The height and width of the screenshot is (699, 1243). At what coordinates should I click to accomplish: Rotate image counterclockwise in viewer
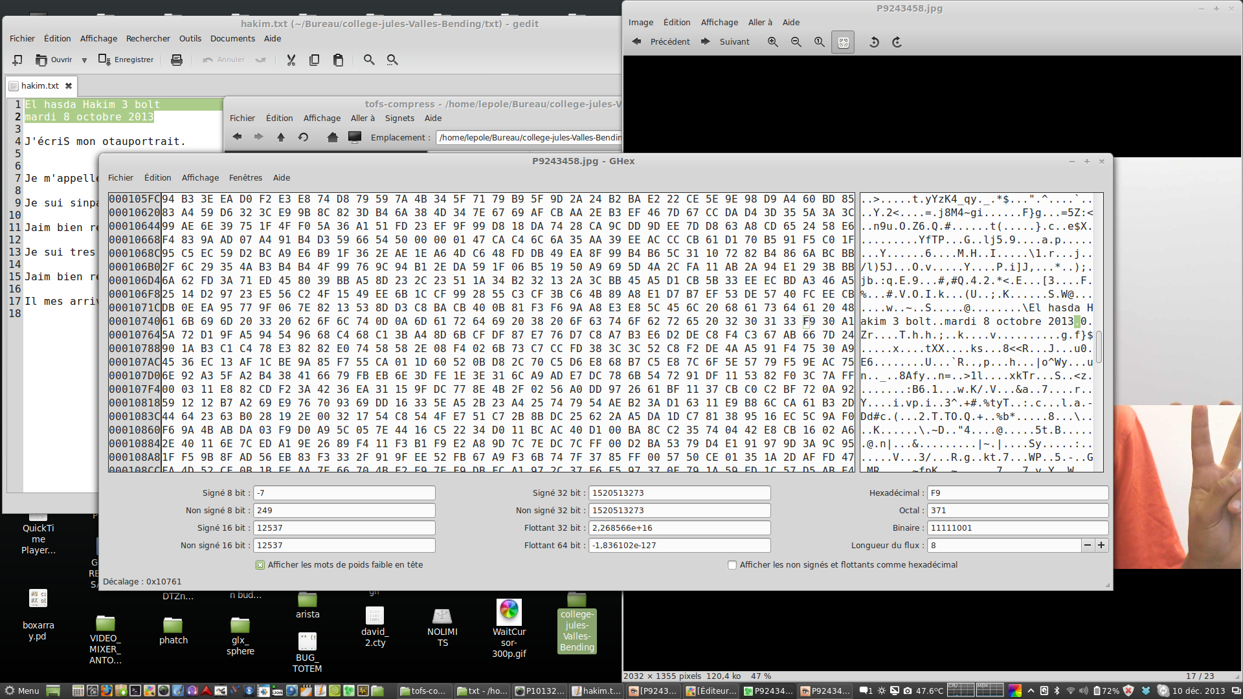(x=874, y=42)
